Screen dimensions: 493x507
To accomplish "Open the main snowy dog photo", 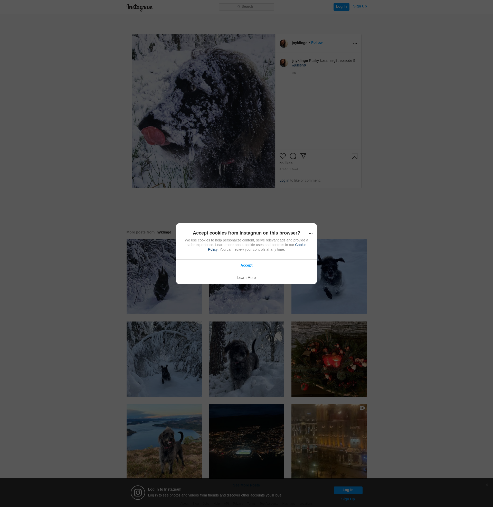I will click(x=203, y=111).
